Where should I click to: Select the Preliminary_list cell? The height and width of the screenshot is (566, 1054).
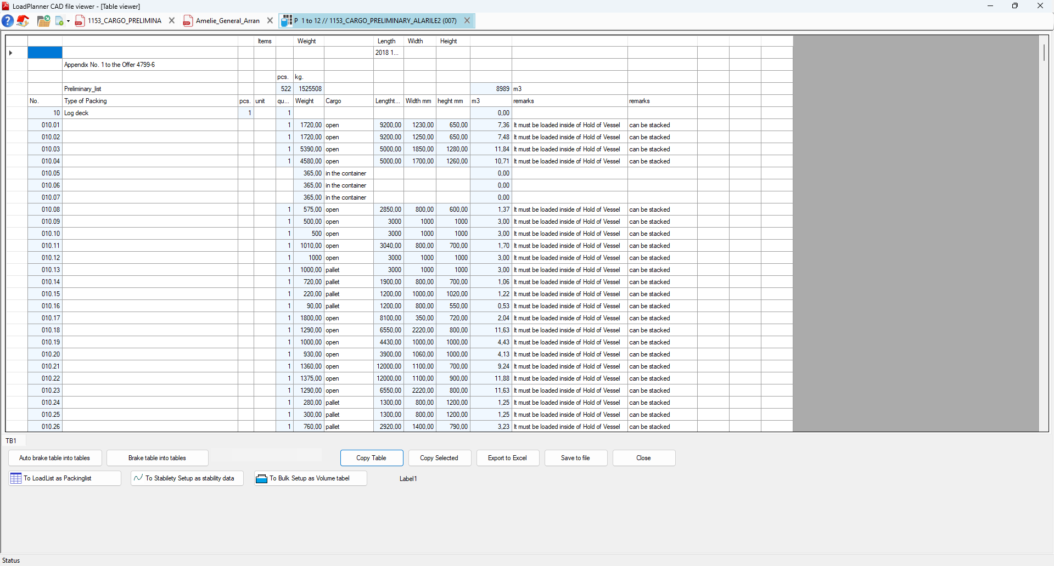(x=150, y=89)
